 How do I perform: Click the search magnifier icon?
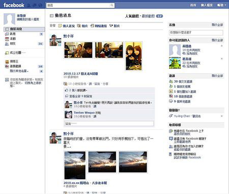click(112, 6)
